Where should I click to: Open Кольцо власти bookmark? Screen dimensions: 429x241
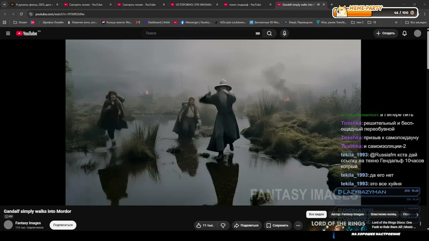point(117,22)
